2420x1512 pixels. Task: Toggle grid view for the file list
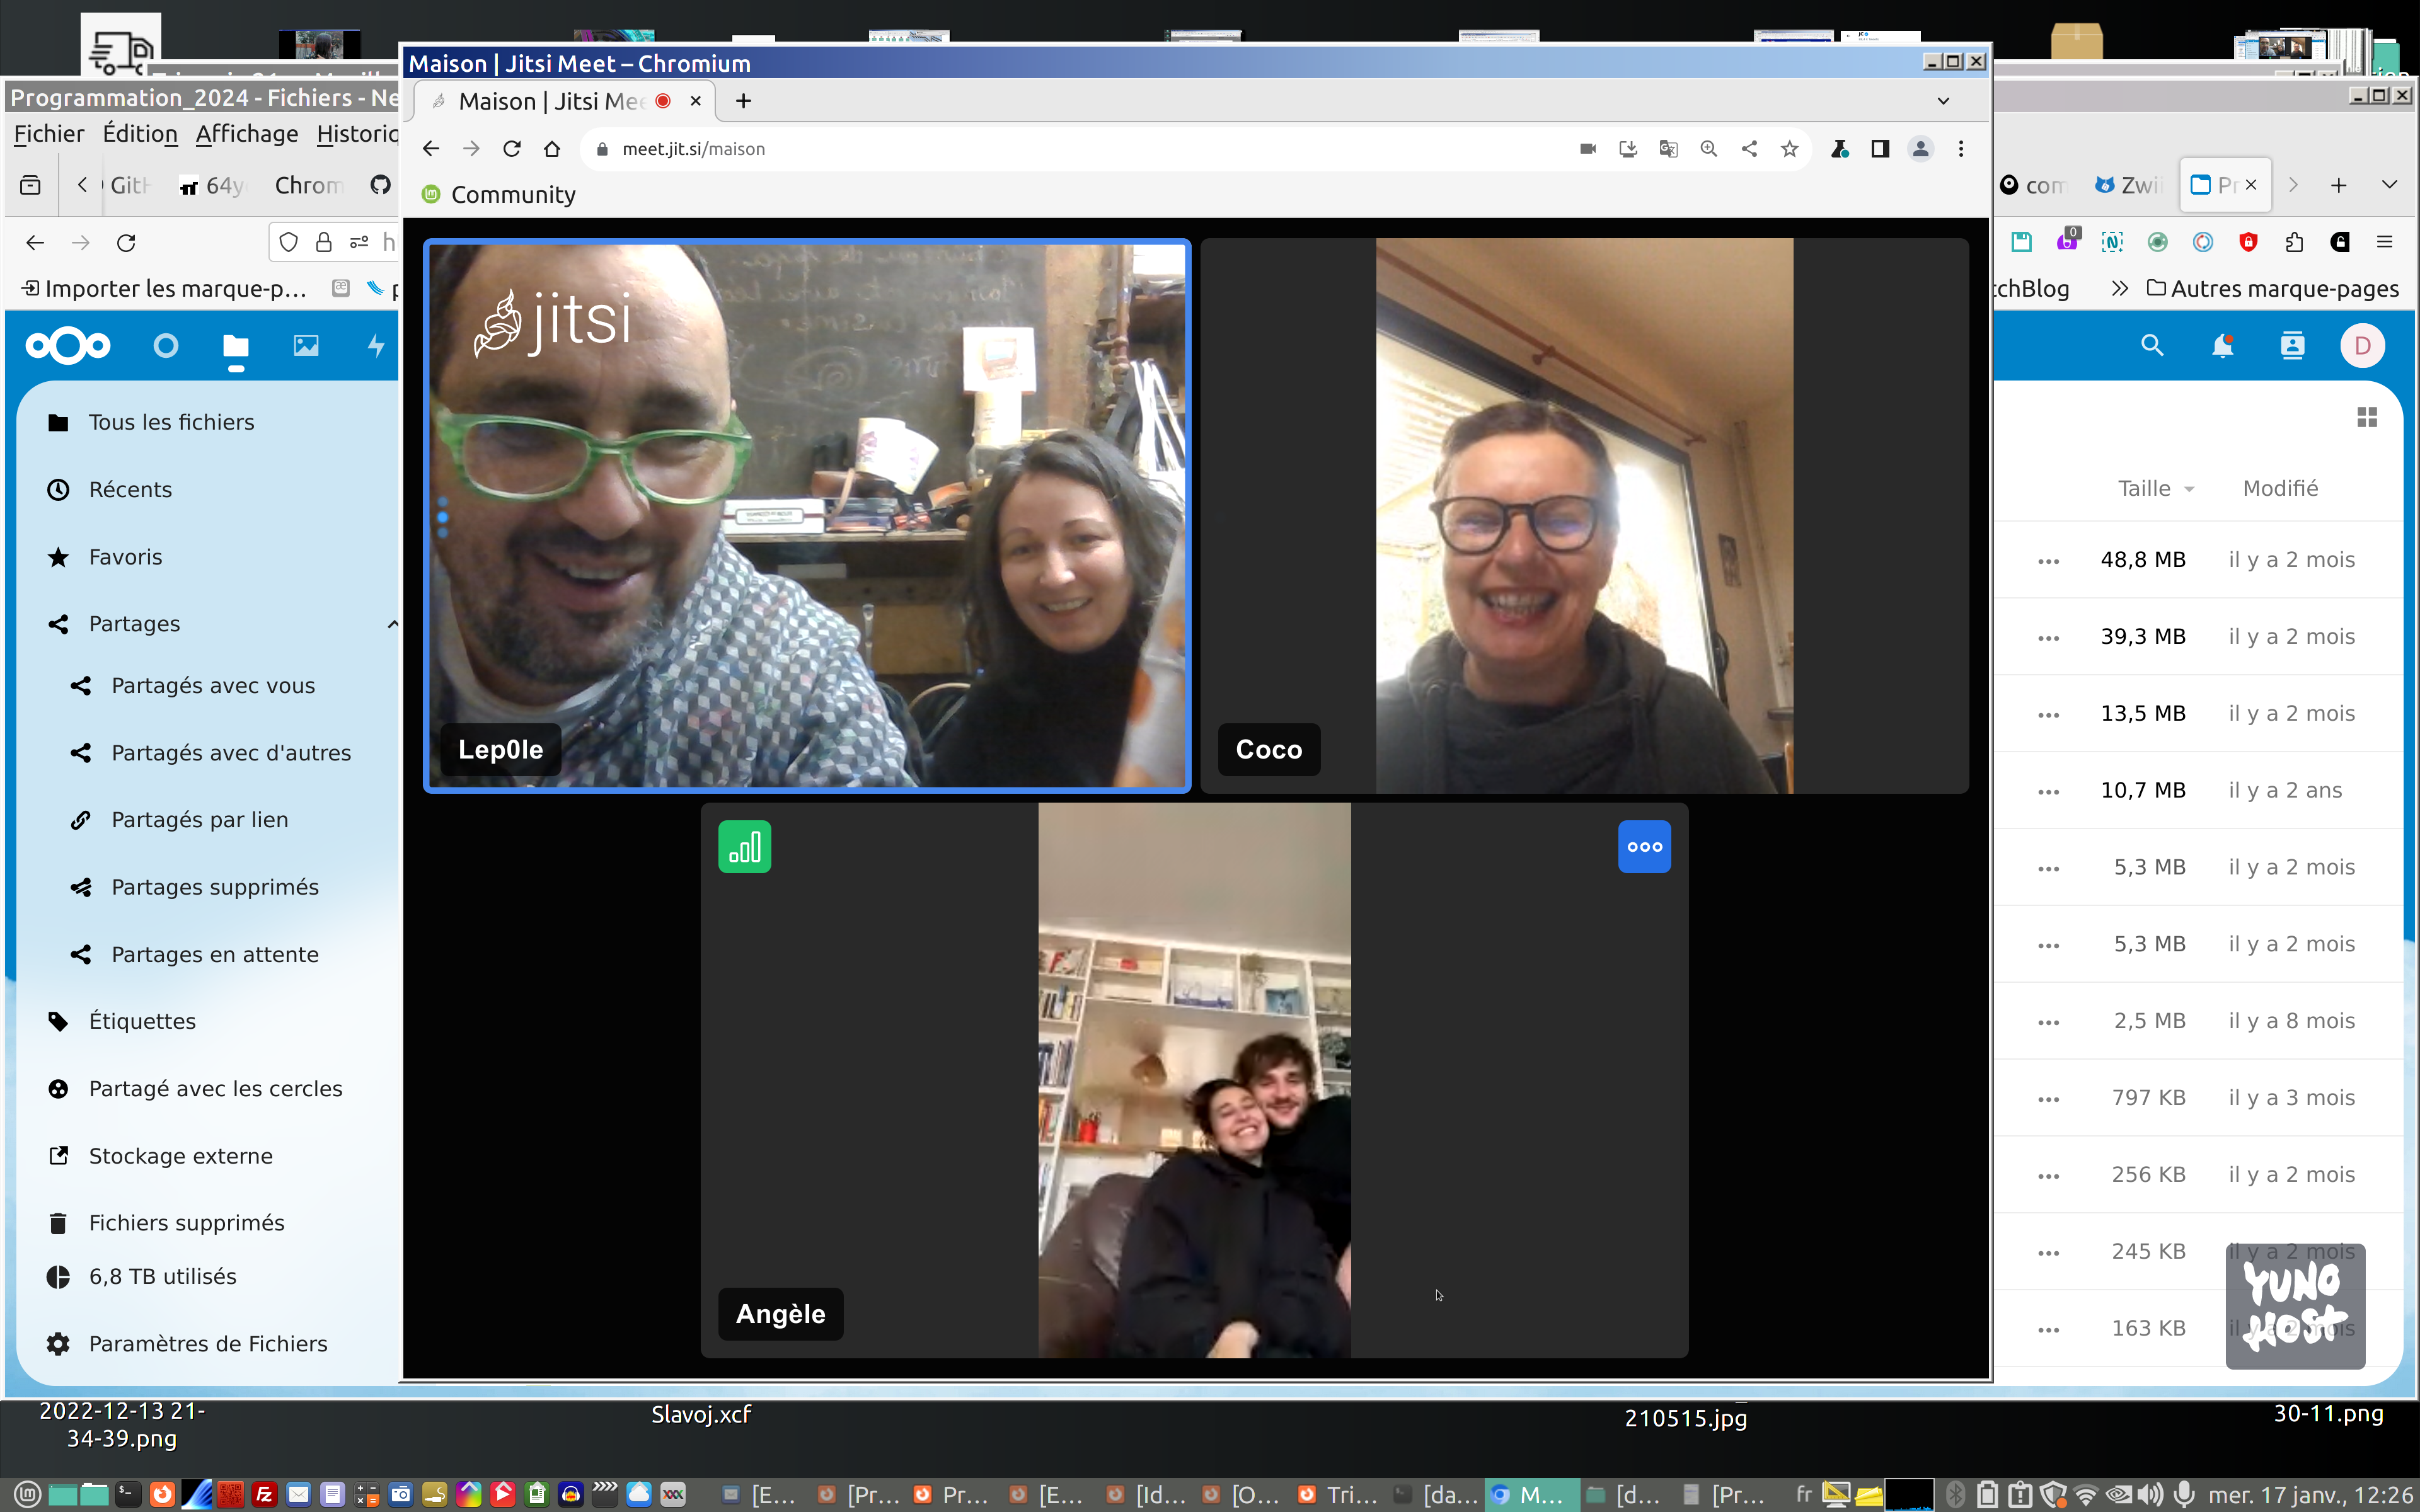coord(2367,417)
